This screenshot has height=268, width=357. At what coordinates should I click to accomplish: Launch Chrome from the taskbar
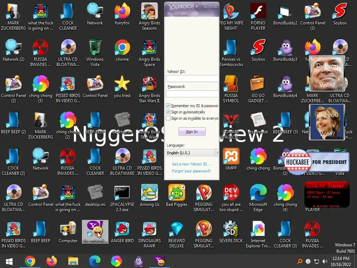click(30, 261)
